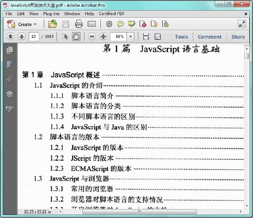The image size is (253, 218).
Task: Activate the Hand pan tool
Action: pyautogui.click(x=76, y=37)
